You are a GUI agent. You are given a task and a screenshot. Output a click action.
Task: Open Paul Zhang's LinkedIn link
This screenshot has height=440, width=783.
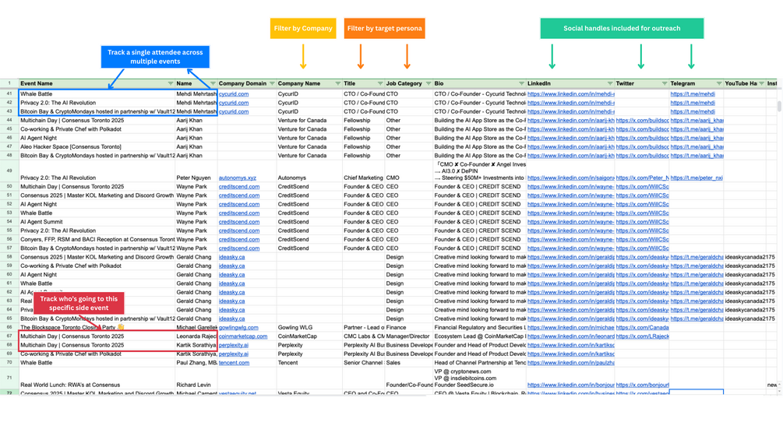point(571,363)
